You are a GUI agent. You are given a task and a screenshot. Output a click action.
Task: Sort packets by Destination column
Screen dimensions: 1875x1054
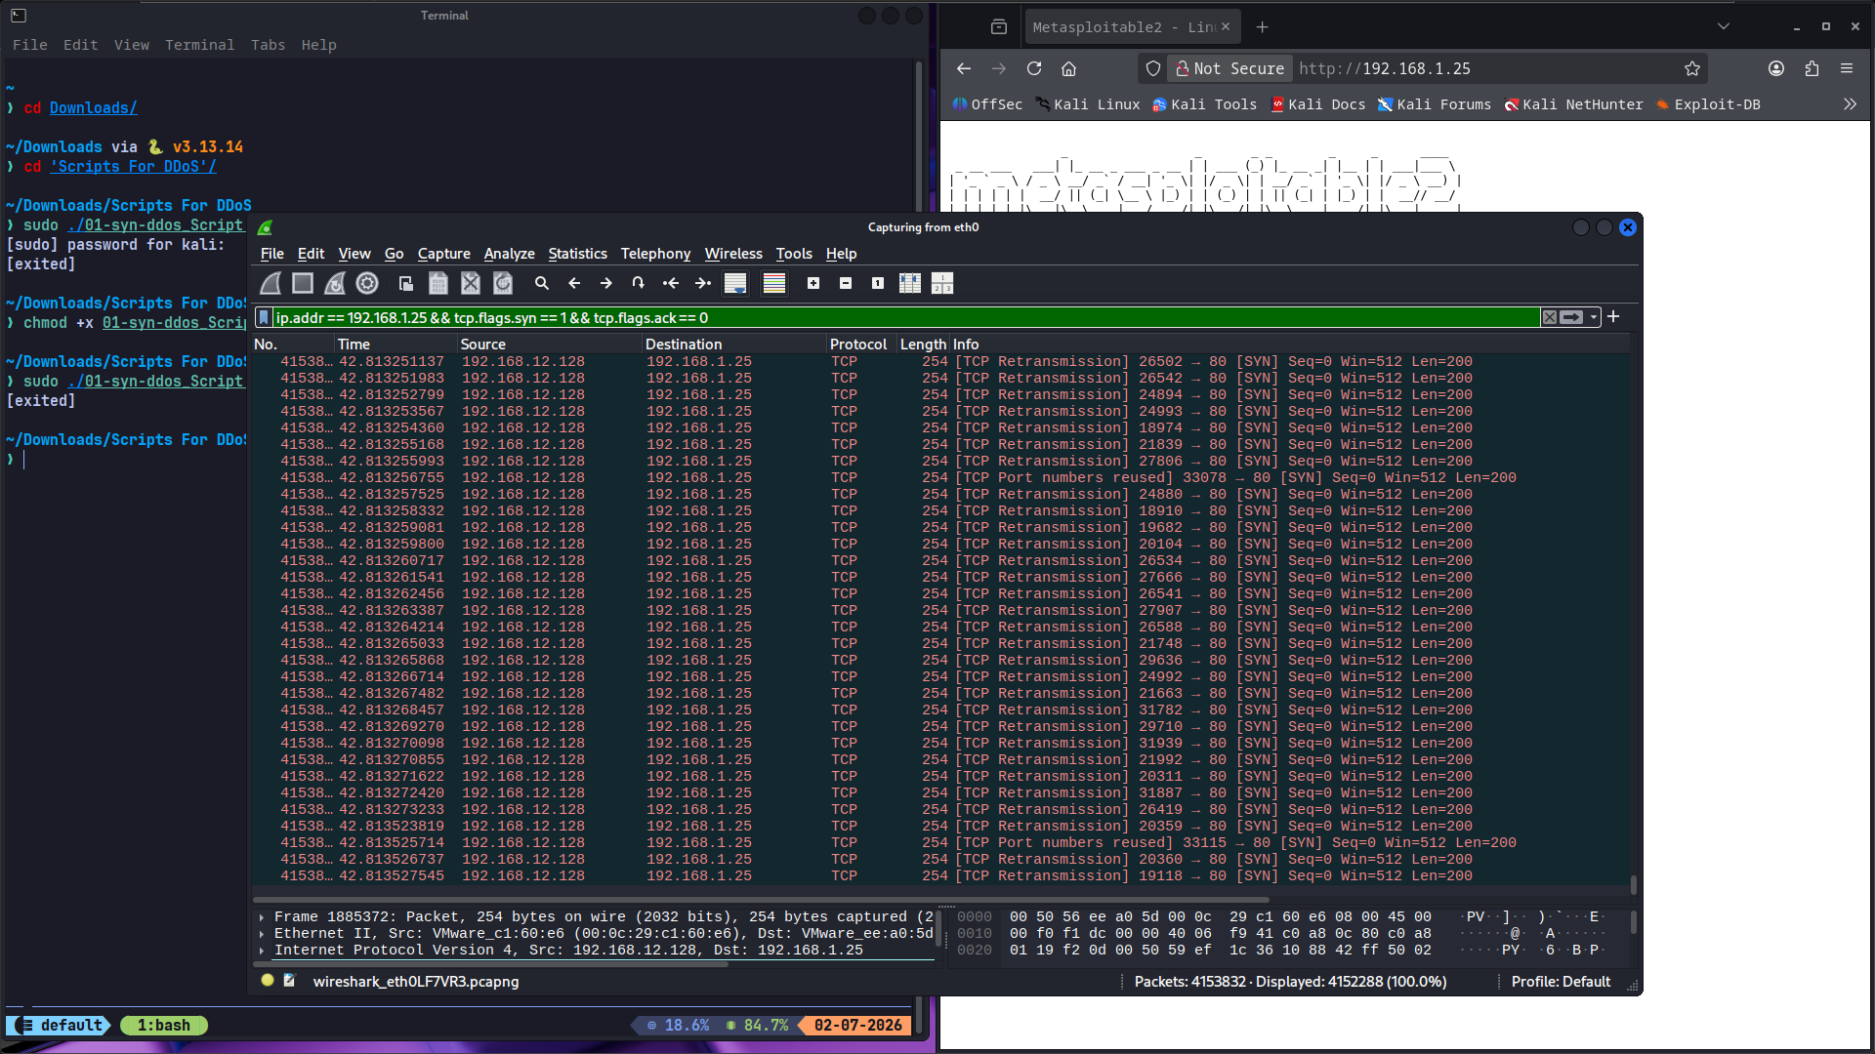point(734,345)
